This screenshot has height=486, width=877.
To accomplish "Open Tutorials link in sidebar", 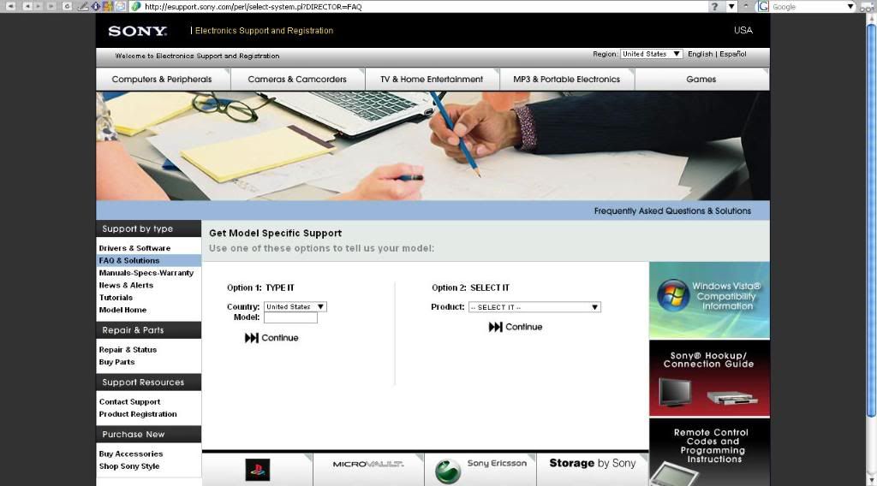I will (116, 297).
